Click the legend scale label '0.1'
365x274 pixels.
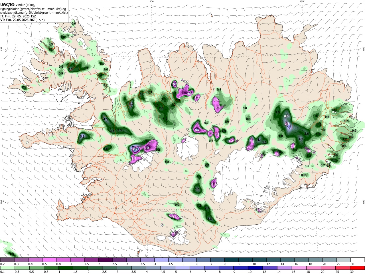[2, 272]
